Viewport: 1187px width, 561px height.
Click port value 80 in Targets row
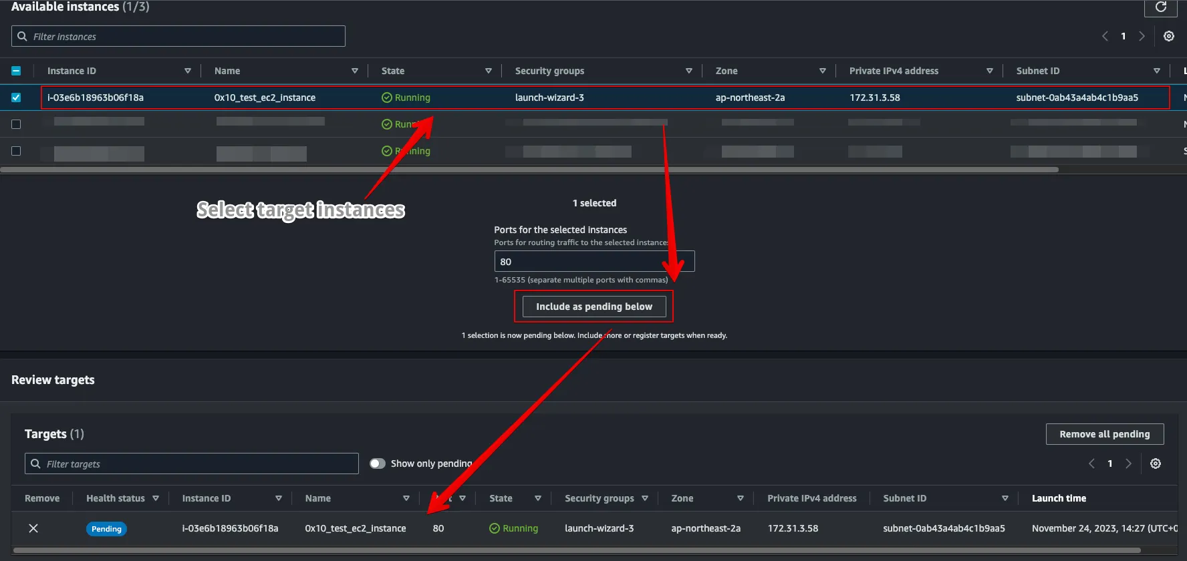pyautogui.click(x=438, y=528)
